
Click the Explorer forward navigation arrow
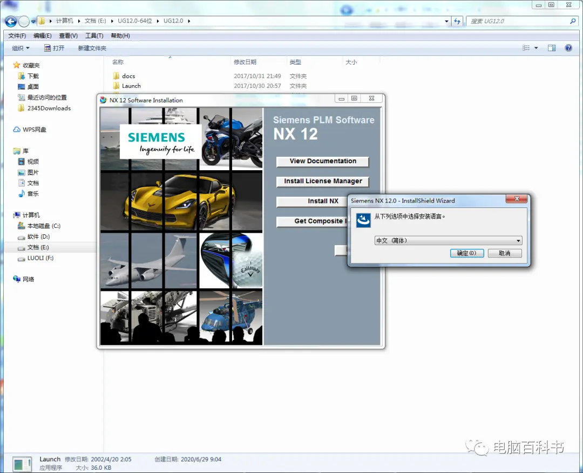pos(24,22)
